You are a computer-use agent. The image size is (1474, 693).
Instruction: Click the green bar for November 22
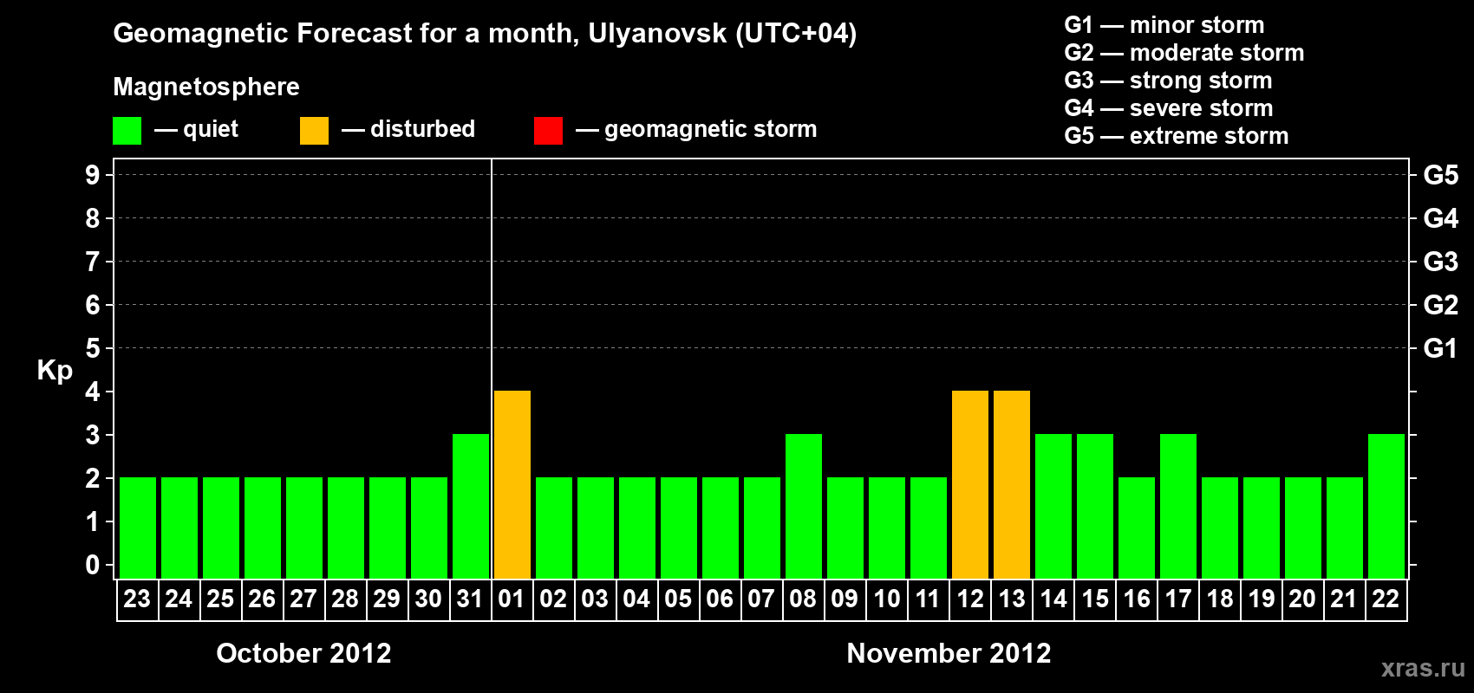tap(1386, 506)
